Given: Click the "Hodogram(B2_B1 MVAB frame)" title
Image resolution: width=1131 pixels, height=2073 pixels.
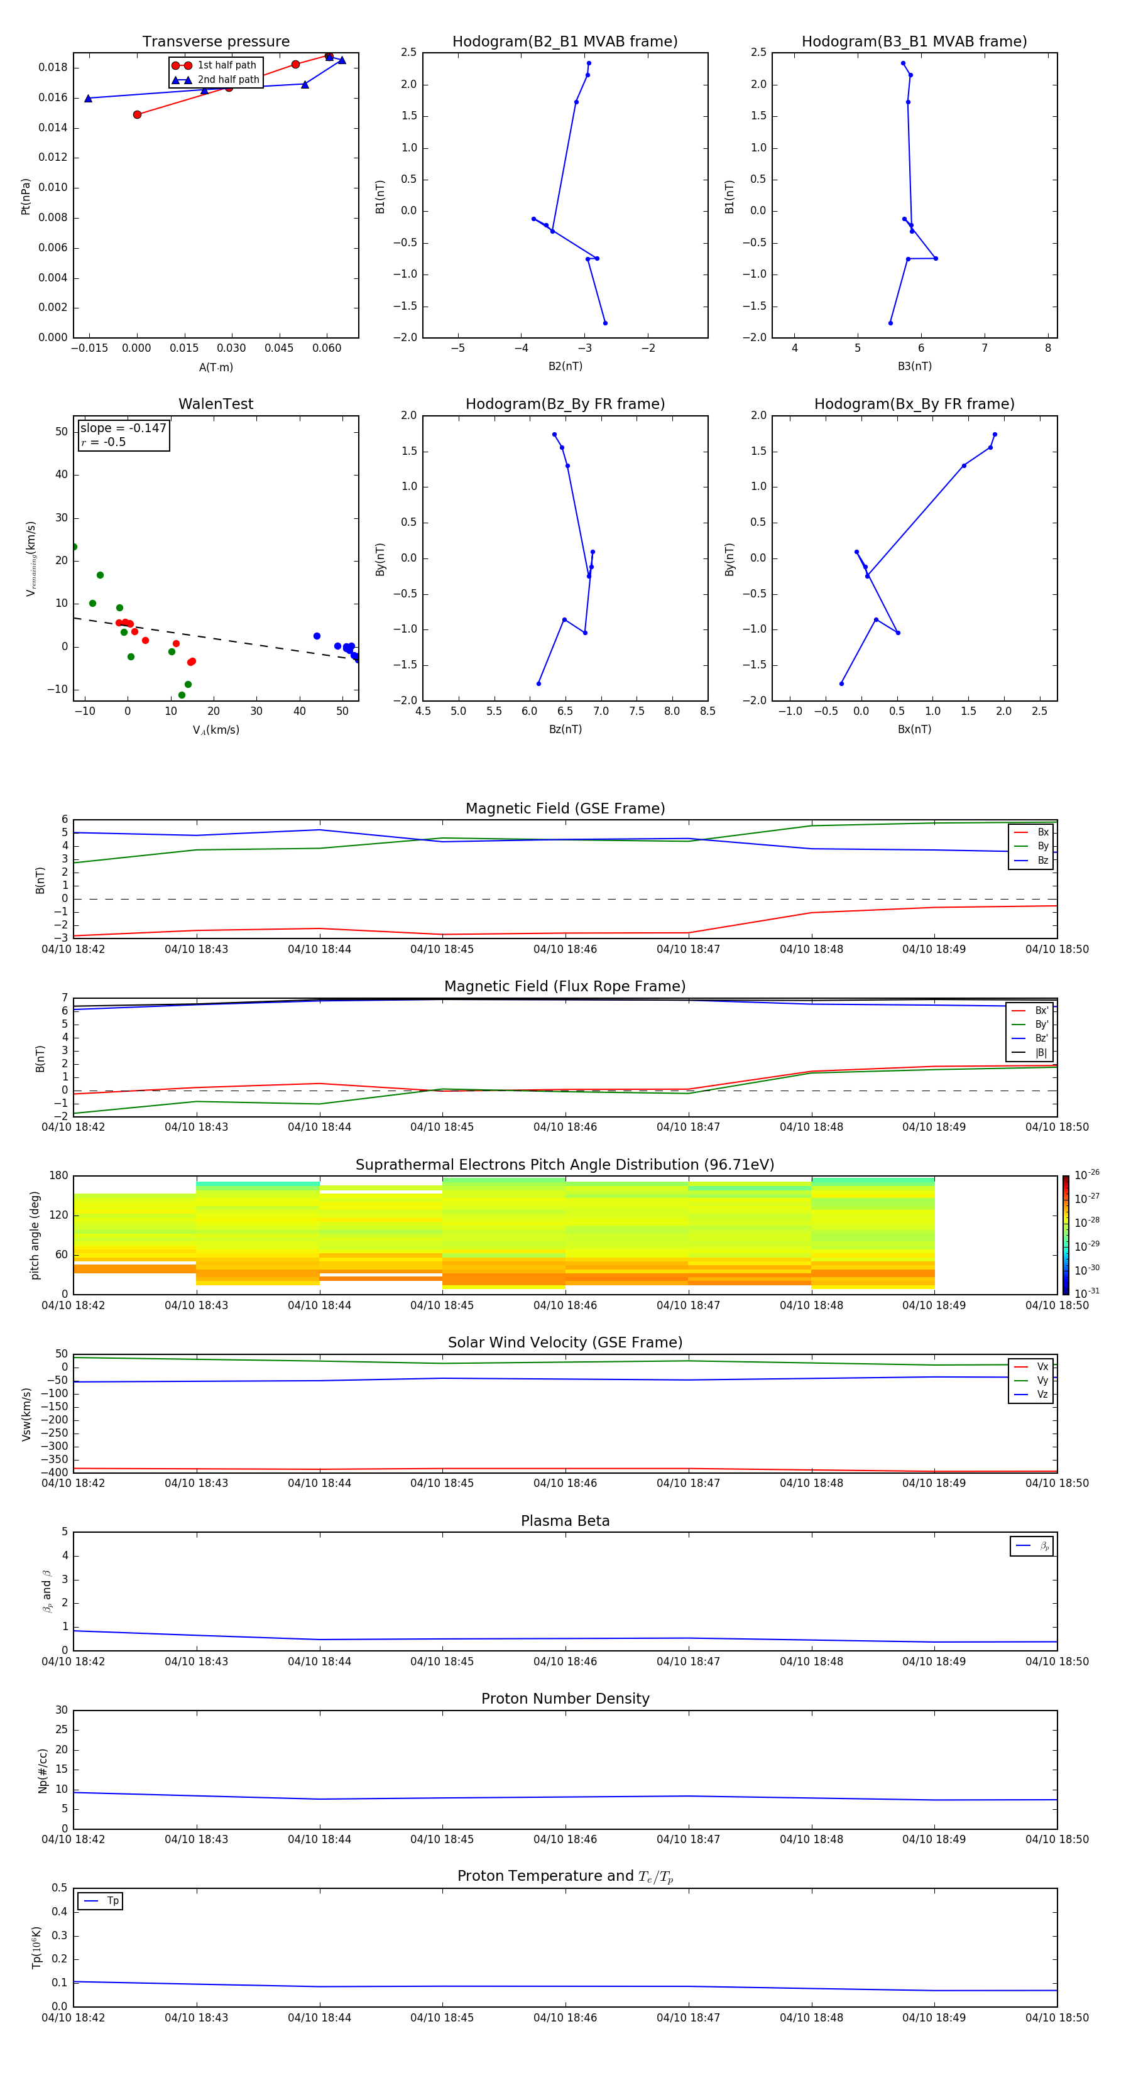Looking at the screenshot, I should 565,42.
